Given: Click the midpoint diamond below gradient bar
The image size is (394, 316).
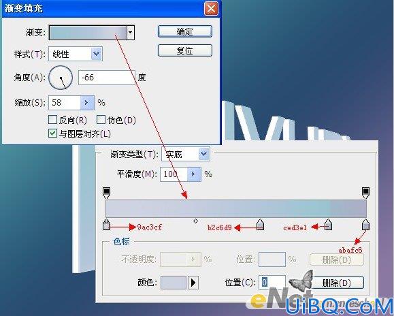Looking at the screenshot, I should [x=195, y=221].
